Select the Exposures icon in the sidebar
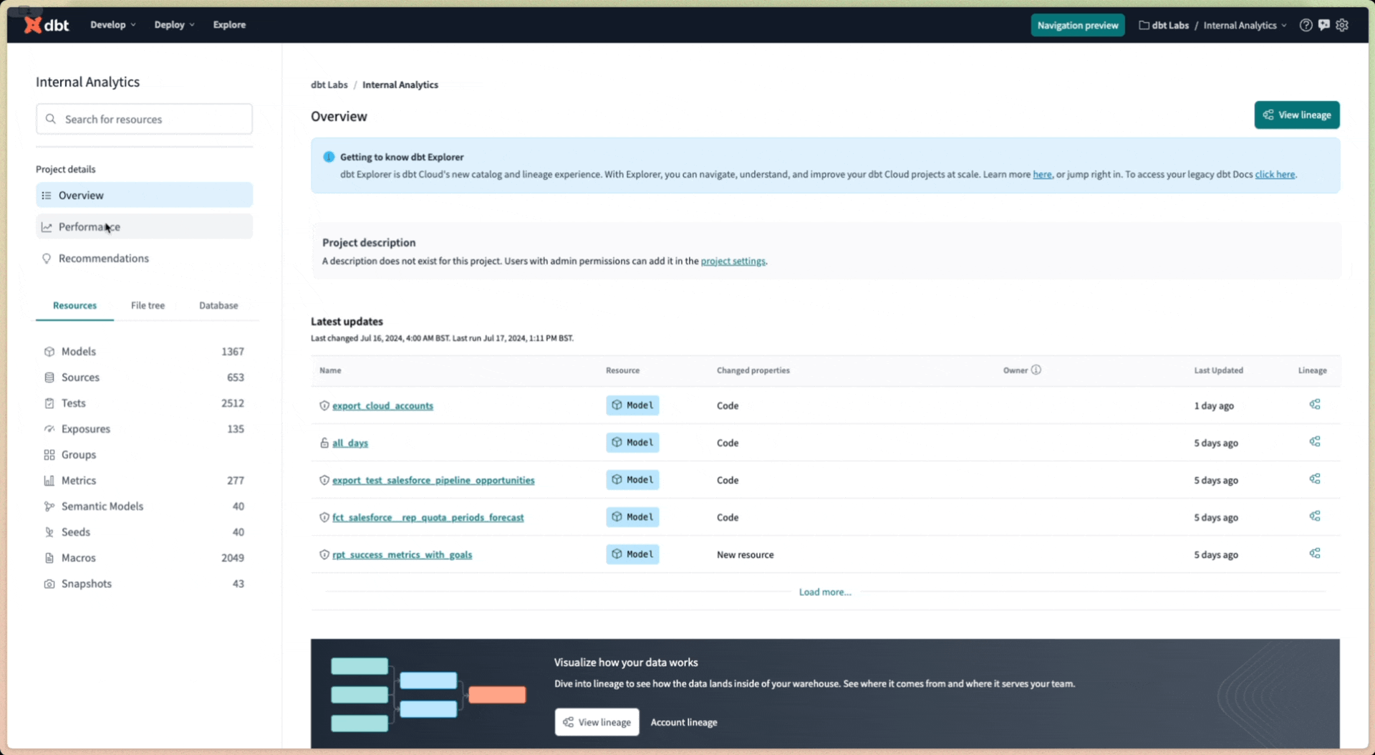 (49, 428)
